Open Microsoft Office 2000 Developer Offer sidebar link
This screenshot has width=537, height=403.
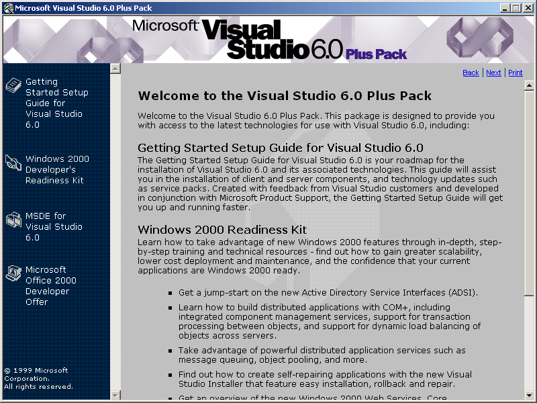(x=51, y=286)
